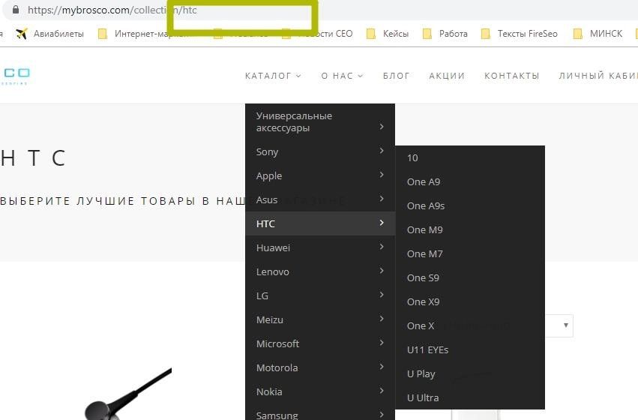Open the Акции menu item
The width and height of the screenshot is (638, 420).
(447, 76)
